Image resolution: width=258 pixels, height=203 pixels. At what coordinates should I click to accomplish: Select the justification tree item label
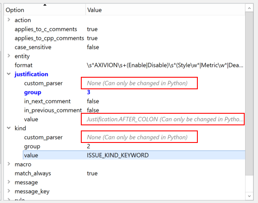(x=31, y=74)
